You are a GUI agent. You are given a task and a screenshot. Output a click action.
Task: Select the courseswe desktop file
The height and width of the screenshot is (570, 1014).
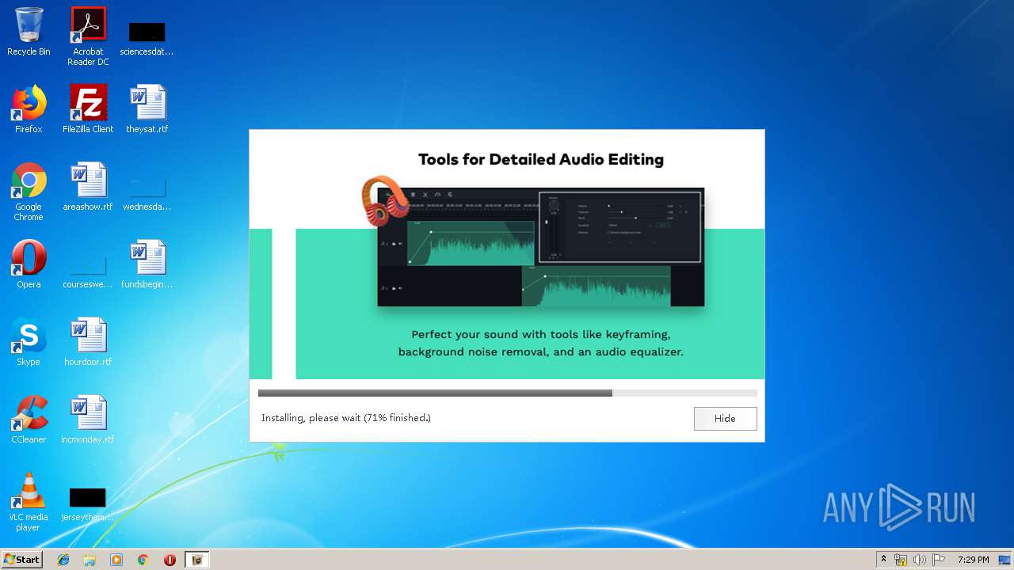pyautogui.click(x=88, y=272)
